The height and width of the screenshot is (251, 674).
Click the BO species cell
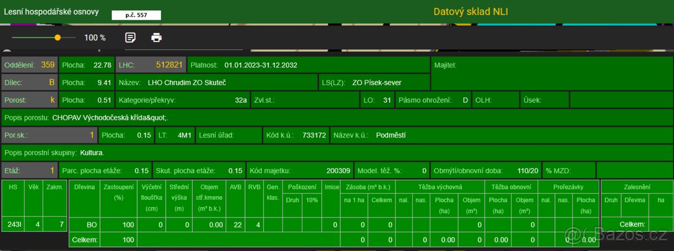[x=84, y=225]
